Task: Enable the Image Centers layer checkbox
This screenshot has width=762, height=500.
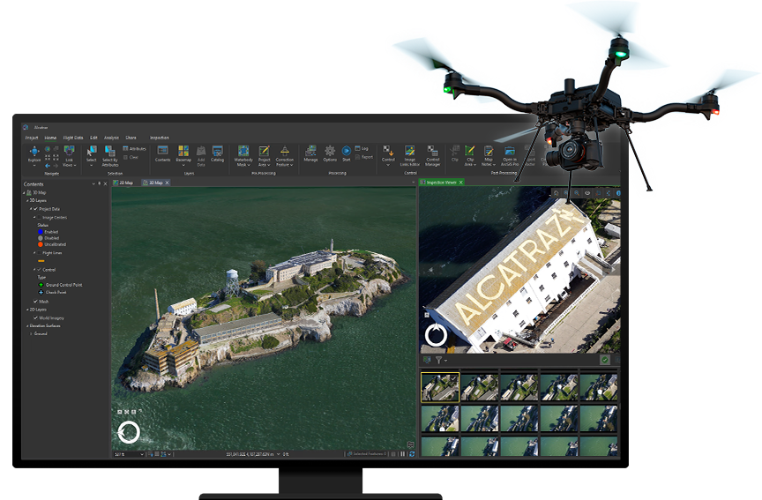Action: click(40, 218)
